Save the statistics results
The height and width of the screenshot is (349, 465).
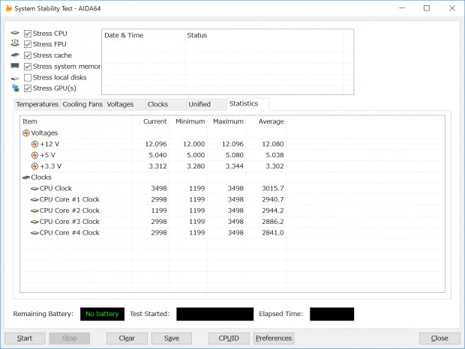click(172, 339)
